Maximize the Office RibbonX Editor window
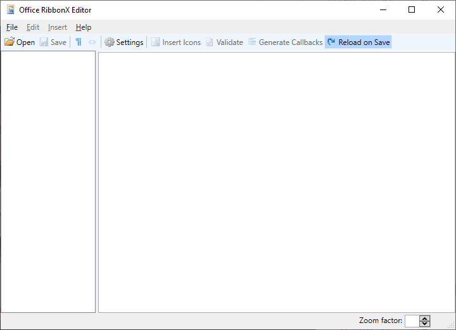Viewport: 456px width, 330px height. 412,10
